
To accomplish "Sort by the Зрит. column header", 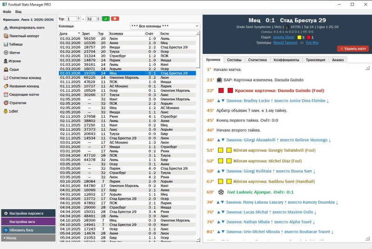I will click(89, 33).
